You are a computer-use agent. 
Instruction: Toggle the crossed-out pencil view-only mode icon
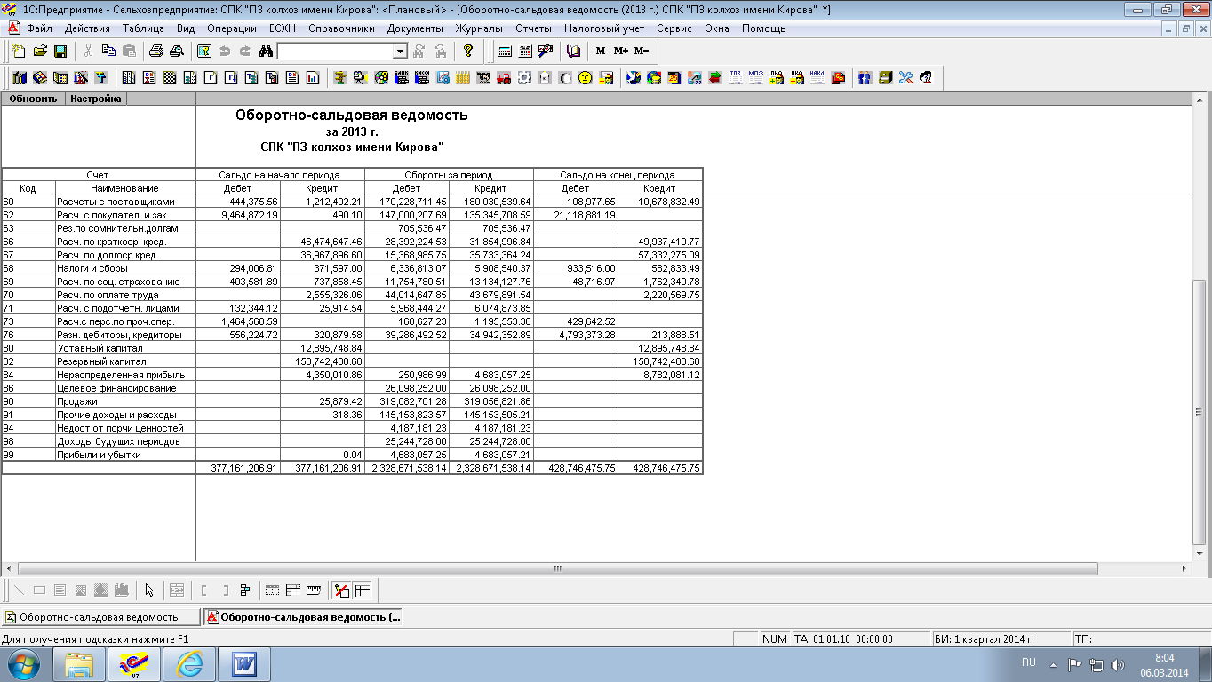pyautogui.click(x=341, y=590)
